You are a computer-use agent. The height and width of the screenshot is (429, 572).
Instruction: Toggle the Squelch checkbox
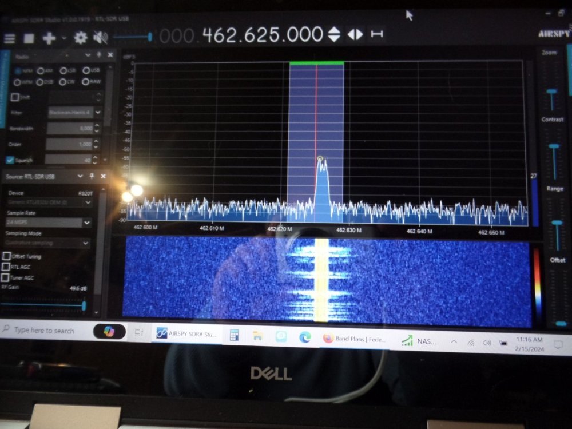(10, 160)
